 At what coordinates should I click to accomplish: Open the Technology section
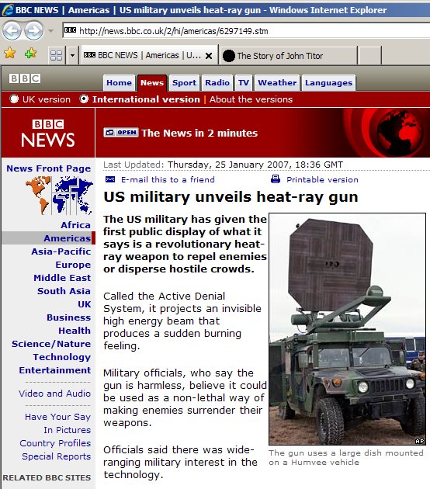pyautogui.click(x=62, y=357)
